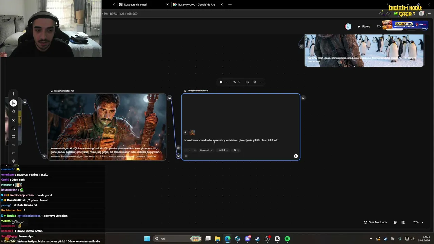Run node from the floating toolbar play button
434x244 pixels.
pyautogui.click(x=221, y=82)
